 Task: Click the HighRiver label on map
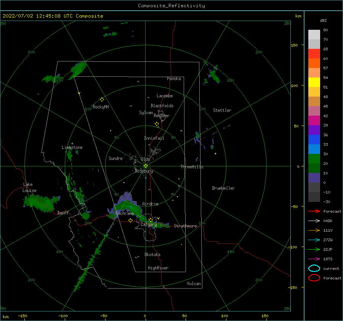(x=158, y=268)
